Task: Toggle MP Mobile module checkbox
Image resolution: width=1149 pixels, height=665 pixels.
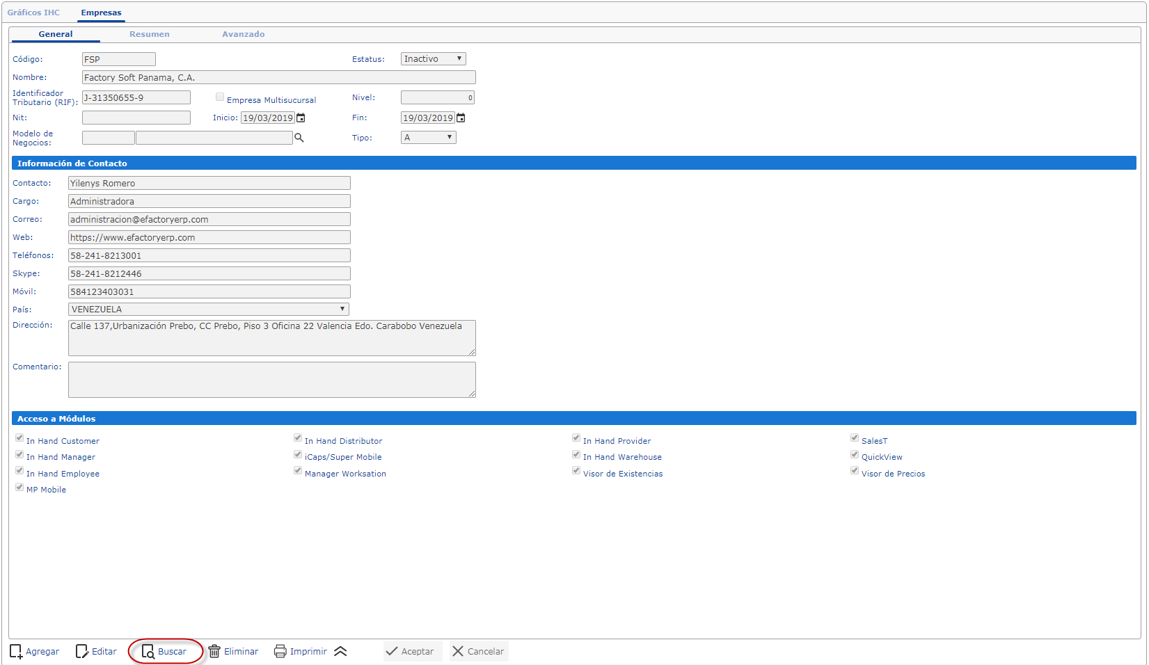Action: coord(19,488)
